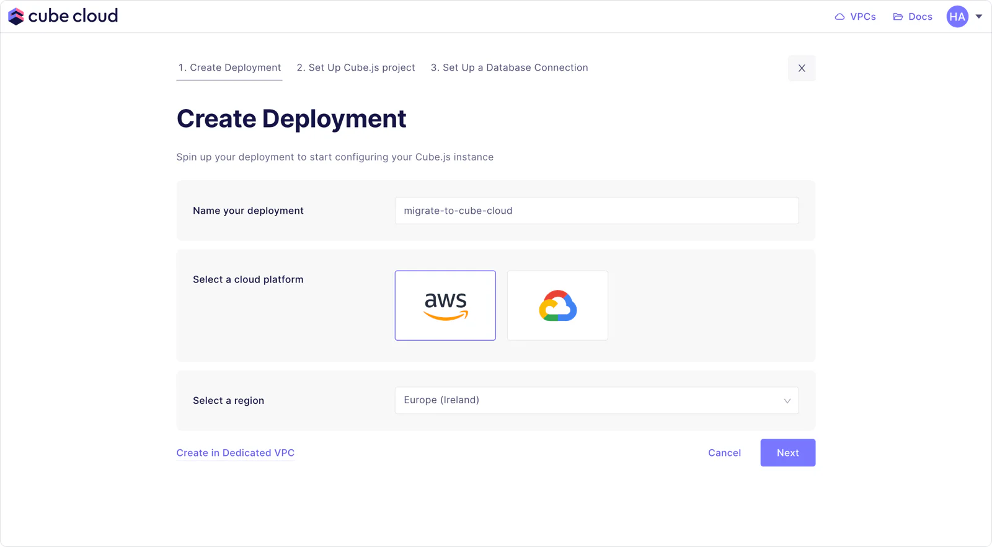Open the Docs link

(x=913, y=17)
